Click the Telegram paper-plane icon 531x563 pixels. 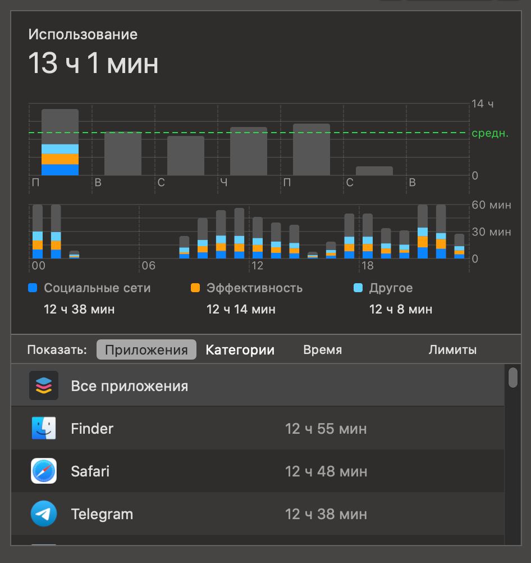click(x=44, y=514)
